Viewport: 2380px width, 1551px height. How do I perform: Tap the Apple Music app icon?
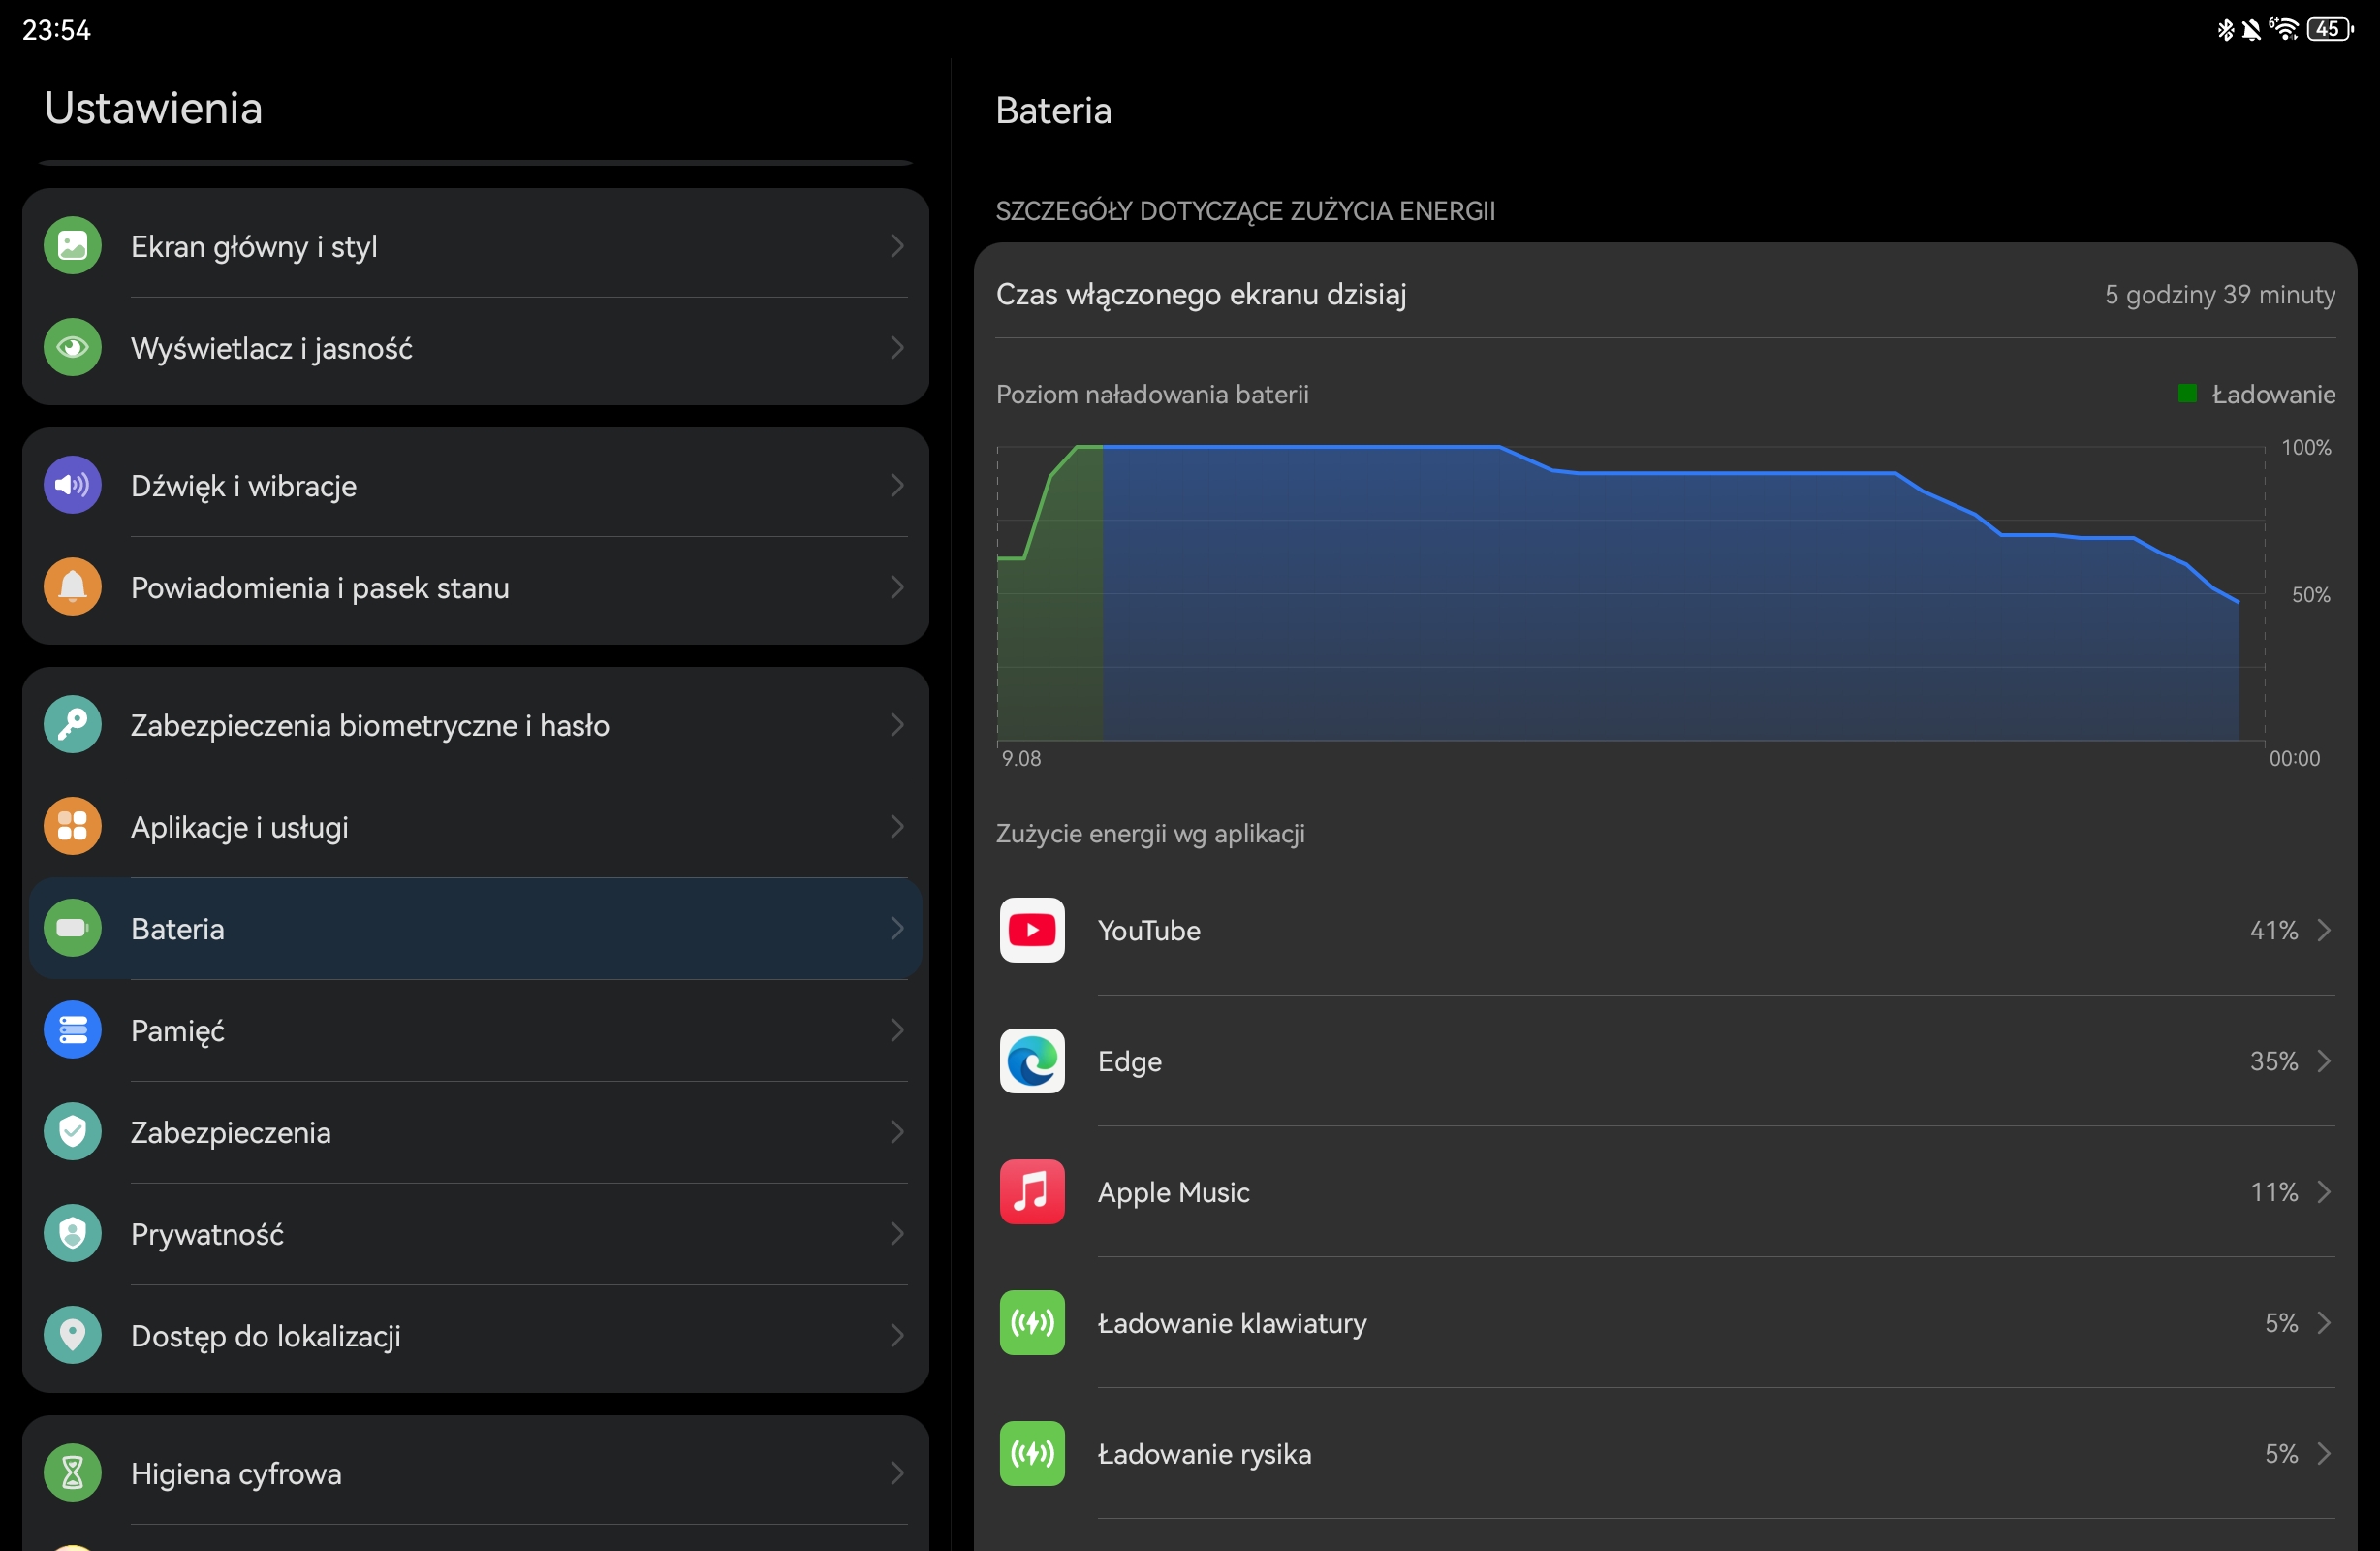1032,1191
